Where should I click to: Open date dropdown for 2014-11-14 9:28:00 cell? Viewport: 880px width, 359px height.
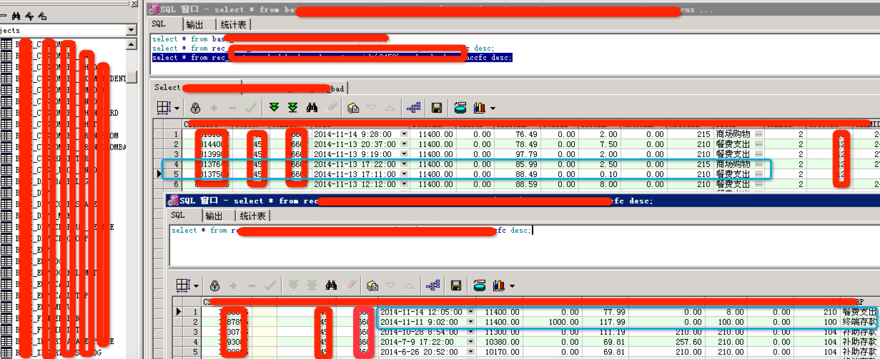click(x=404, y=134)
